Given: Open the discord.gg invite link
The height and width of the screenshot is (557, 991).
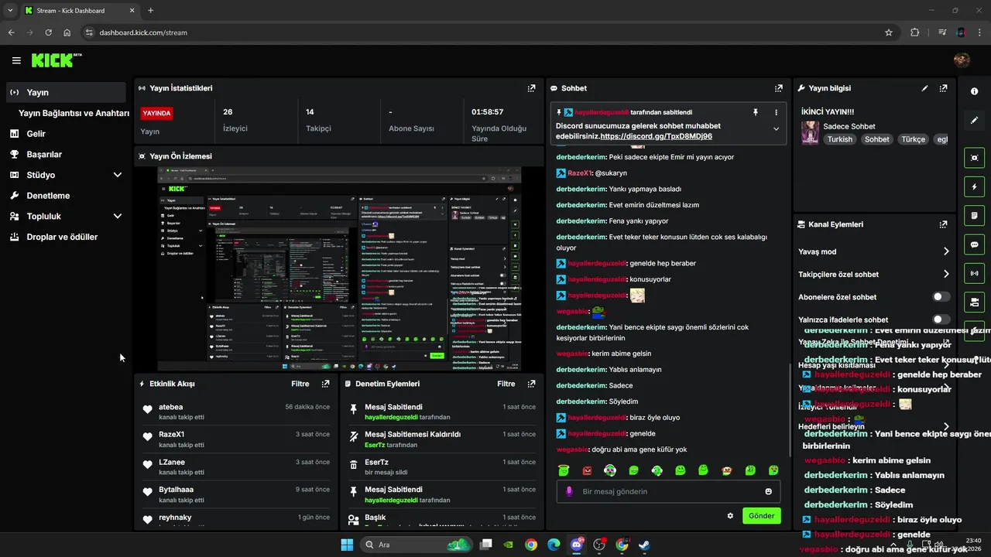Looking at the screenshot, I should click(656, 136).
